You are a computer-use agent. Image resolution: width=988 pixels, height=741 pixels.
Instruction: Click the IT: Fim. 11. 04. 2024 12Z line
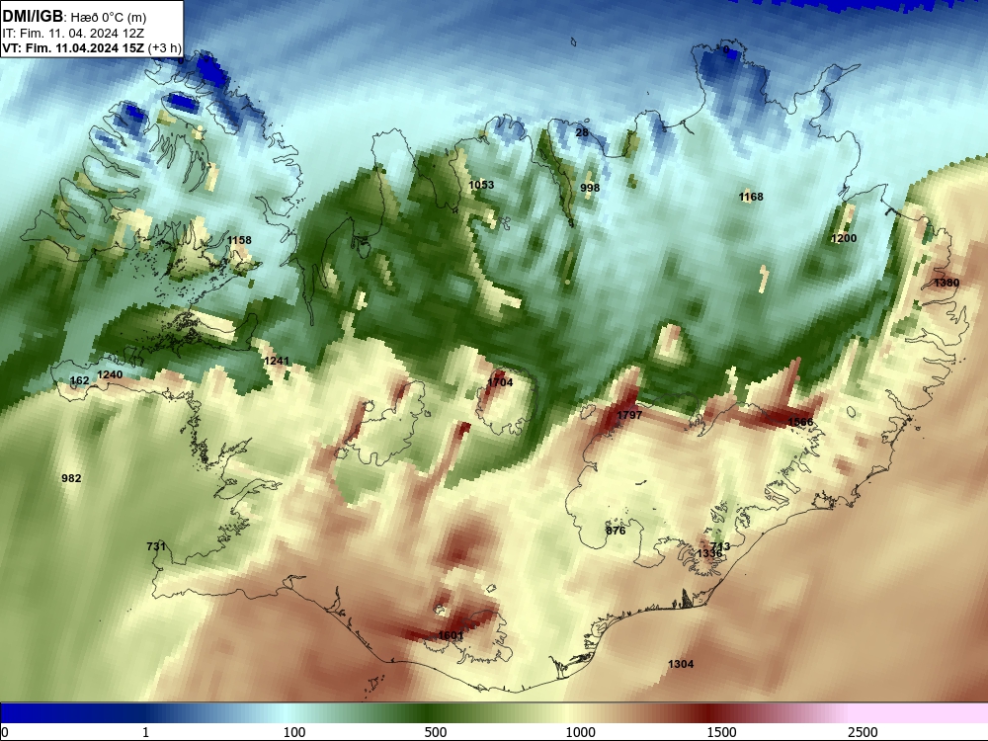(73, 34)
